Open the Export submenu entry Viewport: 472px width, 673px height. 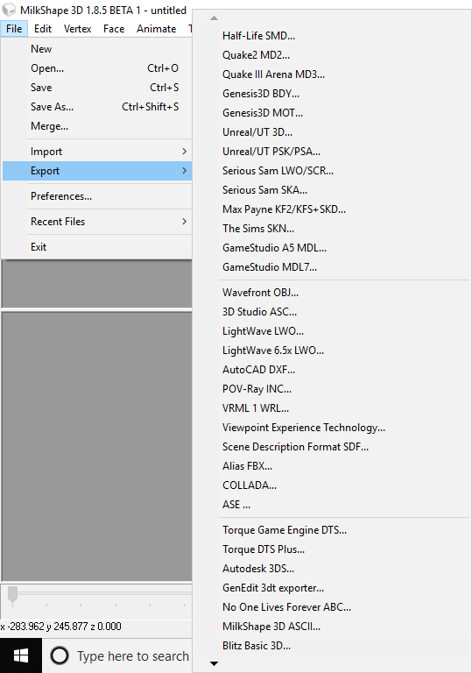click(x=96, y=171)
